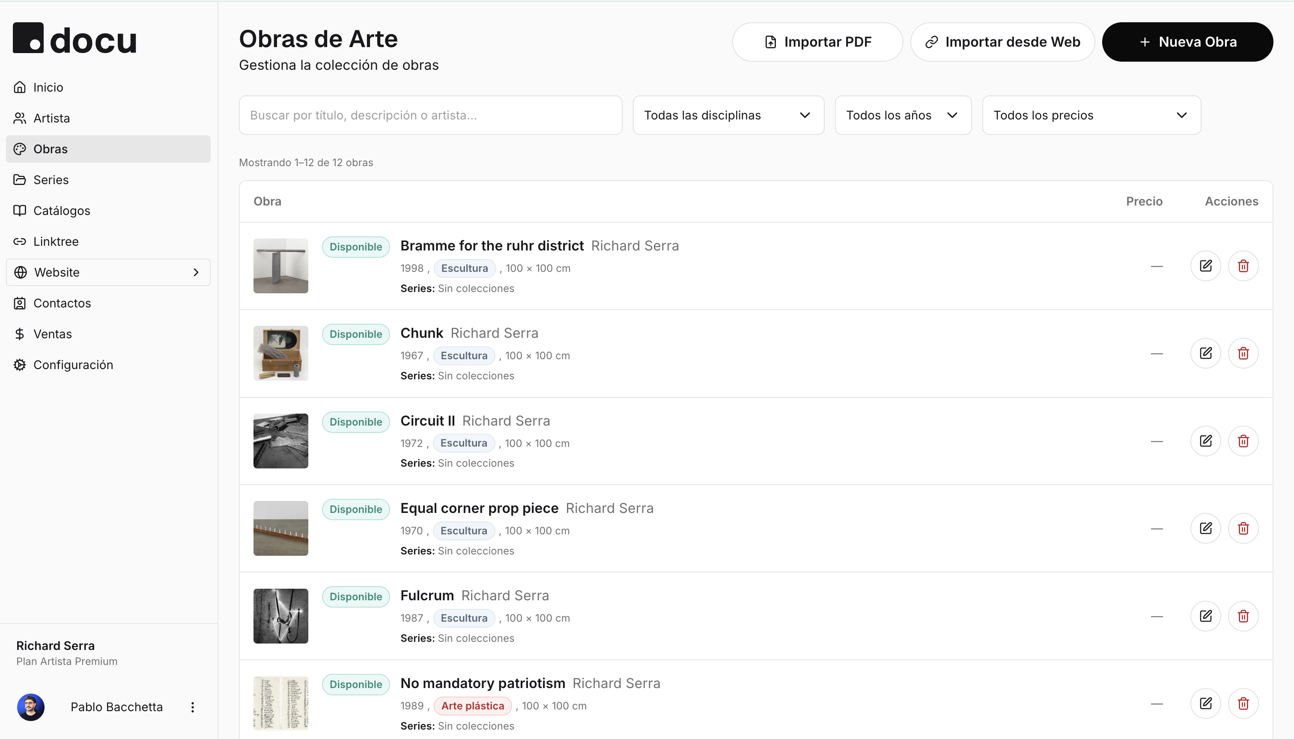Edit the Bramme for the ruhr district artwork
Screen dimensions: 1294x739
[1205, 266]
